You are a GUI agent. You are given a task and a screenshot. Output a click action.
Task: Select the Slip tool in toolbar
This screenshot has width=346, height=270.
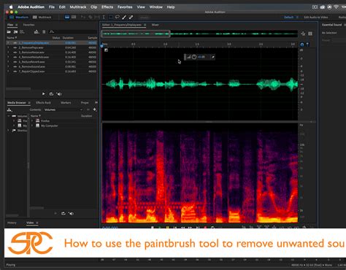[x=97, y=17]
